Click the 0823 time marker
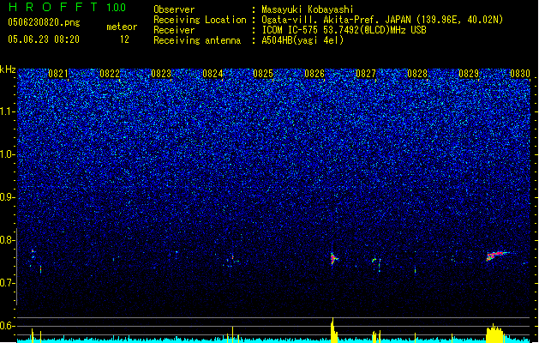 [161, 74]
